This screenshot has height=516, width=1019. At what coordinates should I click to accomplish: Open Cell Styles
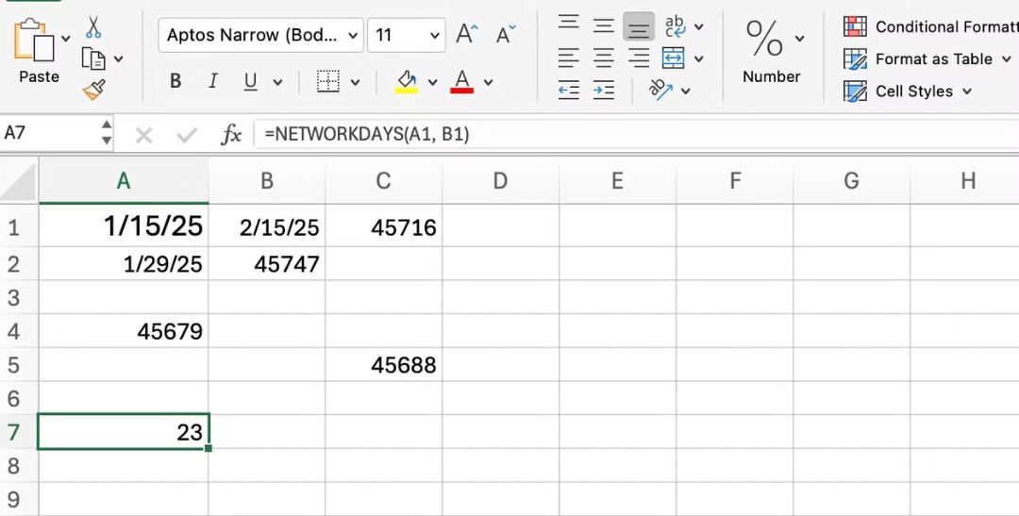pos(908,91)
